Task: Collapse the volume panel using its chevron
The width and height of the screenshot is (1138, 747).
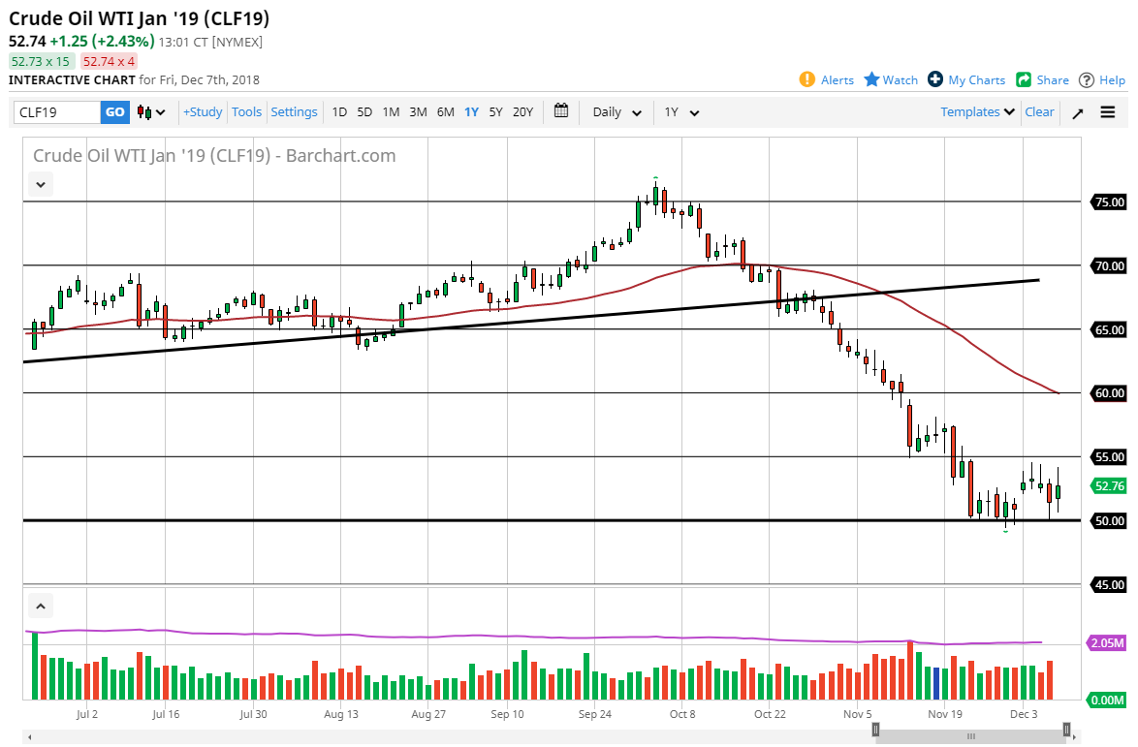Action: coord(40,605)
